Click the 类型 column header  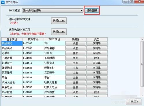(x=97, y=39)
